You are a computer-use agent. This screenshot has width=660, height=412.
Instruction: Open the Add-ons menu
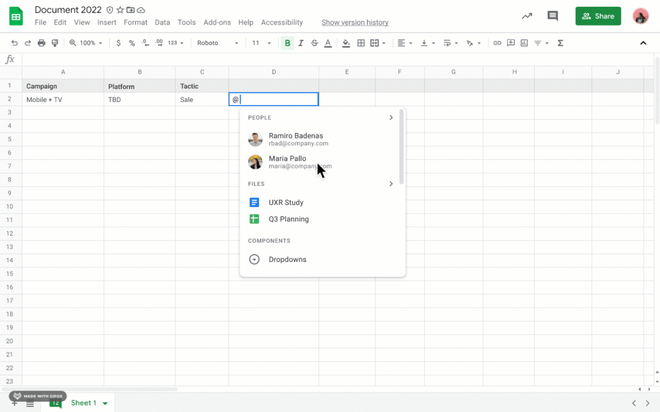(217, 23)
